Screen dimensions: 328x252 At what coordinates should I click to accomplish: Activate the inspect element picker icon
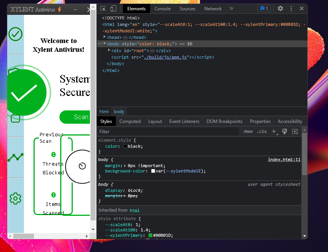point(103,8)
